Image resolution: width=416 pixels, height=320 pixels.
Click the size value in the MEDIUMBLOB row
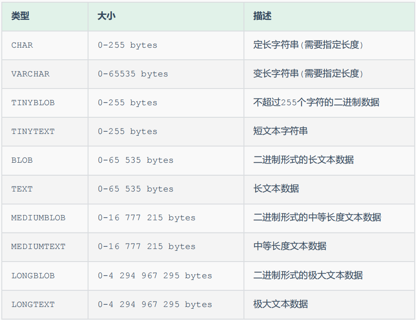pyautogui.click(x=146, y=218)
